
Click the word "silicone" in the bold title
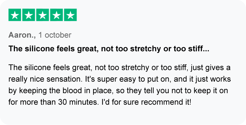click(36, 49)
